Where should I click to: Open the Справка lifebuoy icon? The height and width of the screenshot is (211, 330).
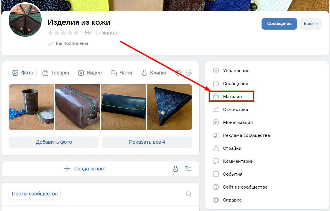click(x=216, y=200)
